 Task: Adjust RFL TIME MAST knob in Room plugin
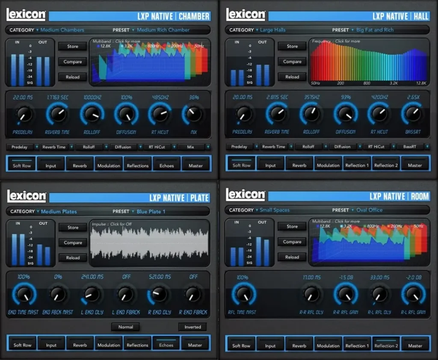point(243,294)
